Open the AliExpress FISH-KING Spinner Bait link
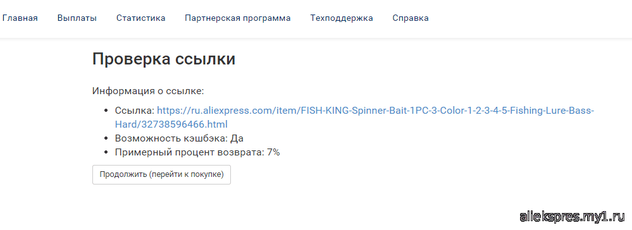The width and height of the screenshot is (632, 230). [354, 118]
